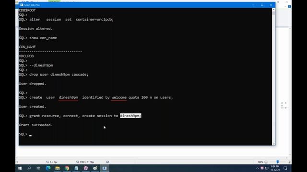Close the SQL Plus window
This screenshot has height=172, width=307.
271,5
